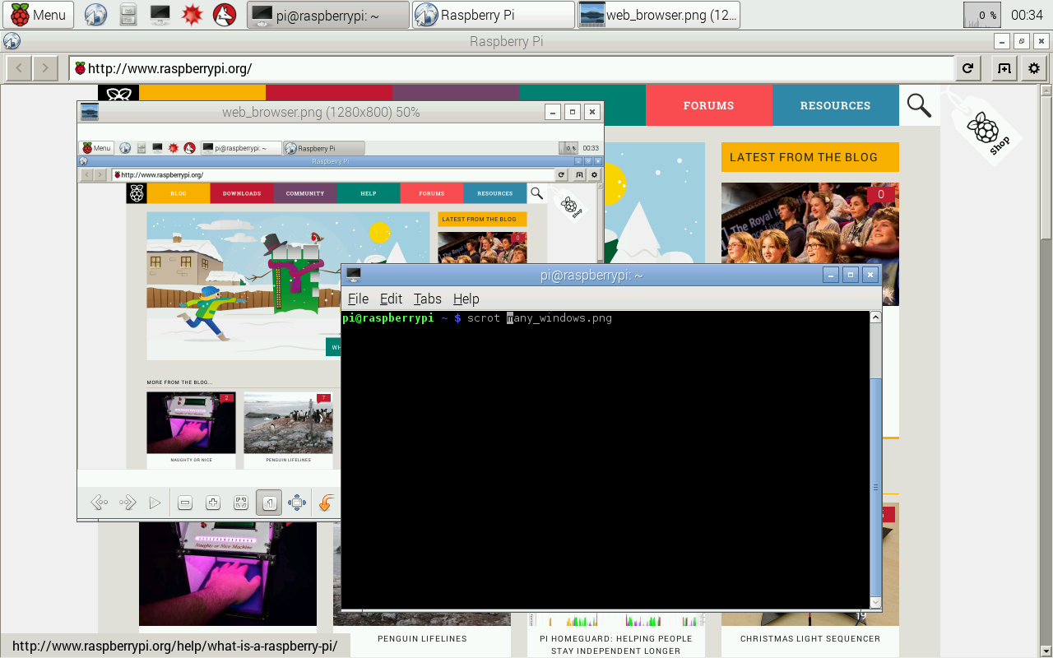Click the image viewer window menu icon
This screenshot has width=1053, height=658.
[x=90, y=112]
